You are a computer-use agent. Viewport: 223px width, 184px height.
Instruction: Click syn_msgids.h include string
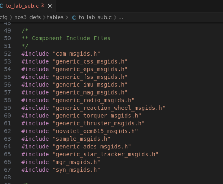click(x=77, y=170)
